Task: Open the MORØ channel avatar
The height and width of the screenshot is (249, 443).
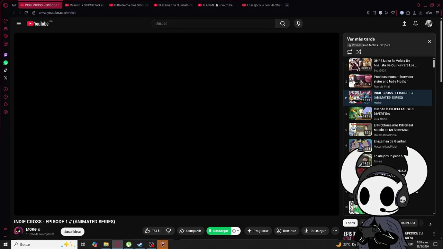Action: point(19,231)
